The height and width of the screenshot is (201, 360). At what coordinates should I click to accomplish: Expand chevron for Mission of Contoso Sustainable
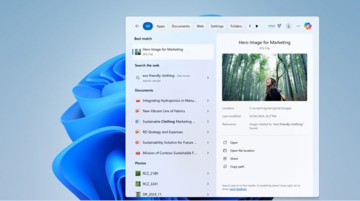tap(208, 153)
